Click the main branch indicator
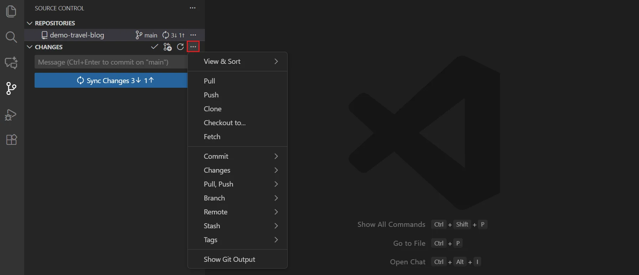 [146, 35]
